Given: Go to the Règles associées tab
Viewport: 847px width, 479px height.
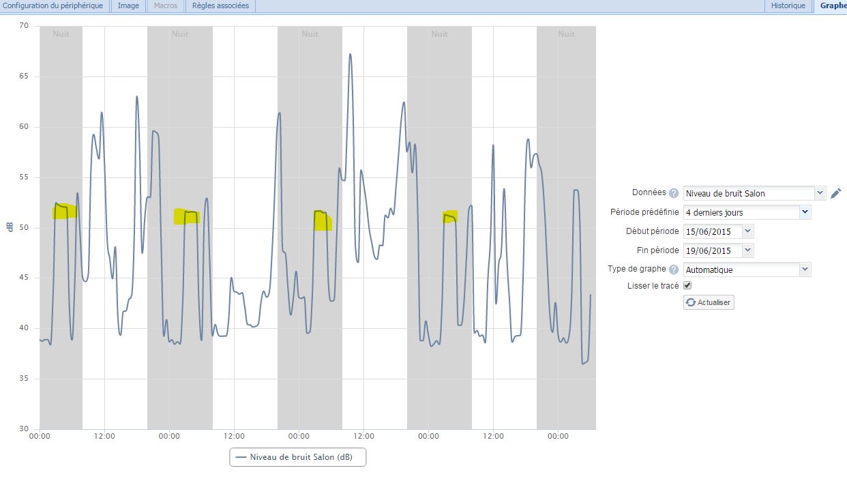Looking at the screenshot, I should (220, 5).
